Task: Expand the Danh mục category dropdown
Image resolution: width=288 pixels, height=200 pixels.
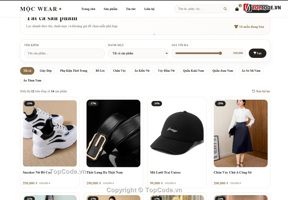Action: tap(138, 53)
